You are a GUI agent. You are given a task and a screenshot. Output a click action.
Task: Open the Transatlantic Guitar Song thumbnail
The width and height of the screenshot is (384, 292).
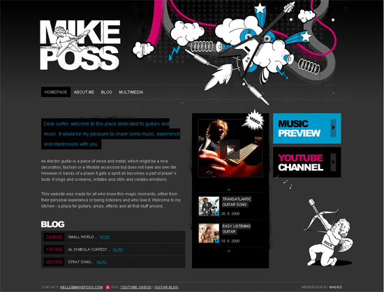209,206
